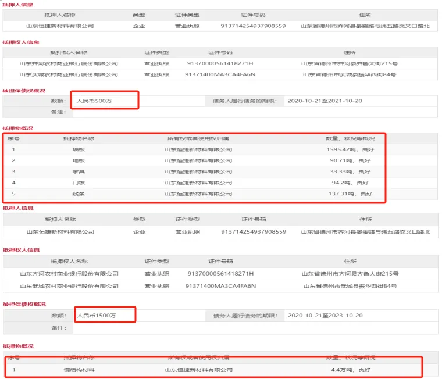
Task: Click the period 2020-10-21至2021-10-20
Action: pyautogui.click(x=325, y=101)
